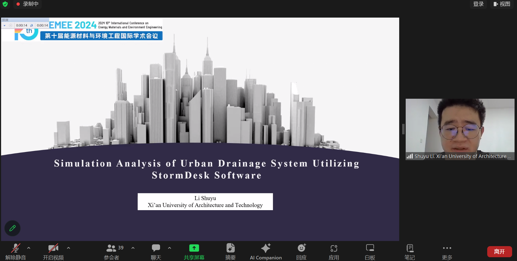Screen dimensions: 517x261
Task: Click 'International Conference on Energy Materials' header text
Action: tap(130, 25)
